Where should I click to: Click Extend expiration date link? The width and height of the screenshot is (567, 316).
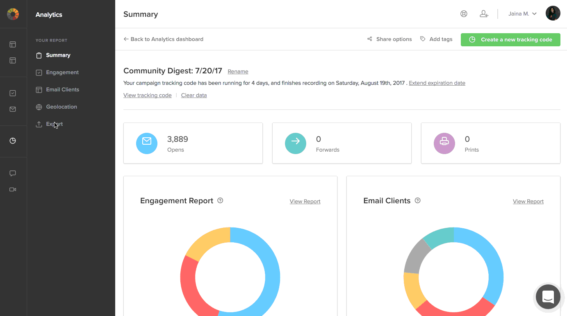(x=437, y=83)
